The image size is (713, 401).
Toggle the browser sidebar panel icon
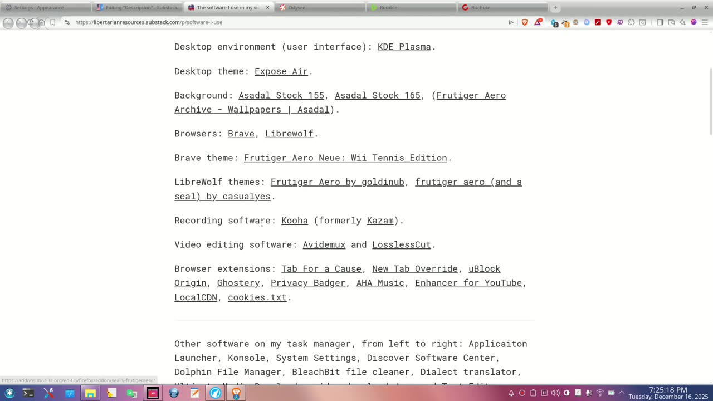660,22
